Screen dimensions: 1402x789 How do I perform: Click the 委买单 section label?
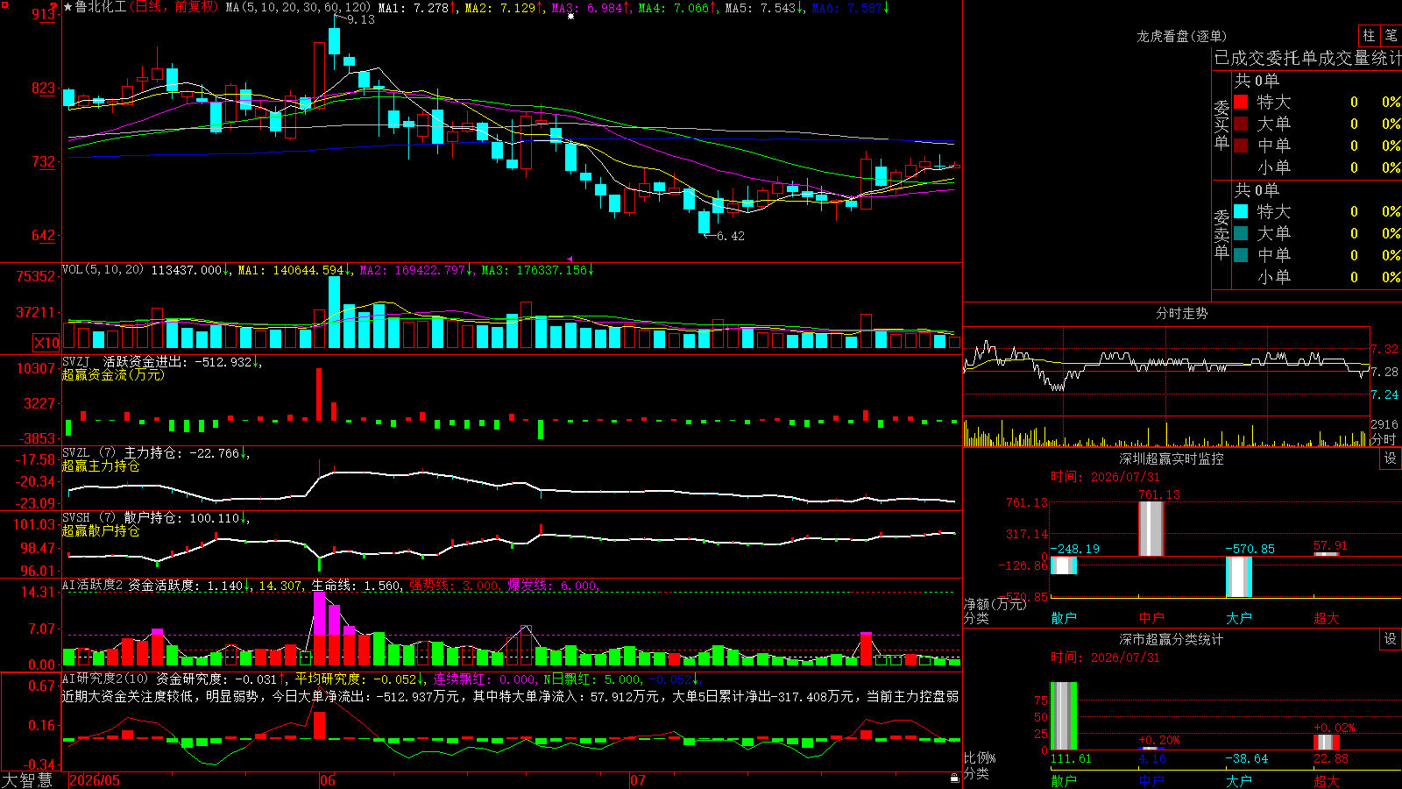click(x=1221, y=124)
